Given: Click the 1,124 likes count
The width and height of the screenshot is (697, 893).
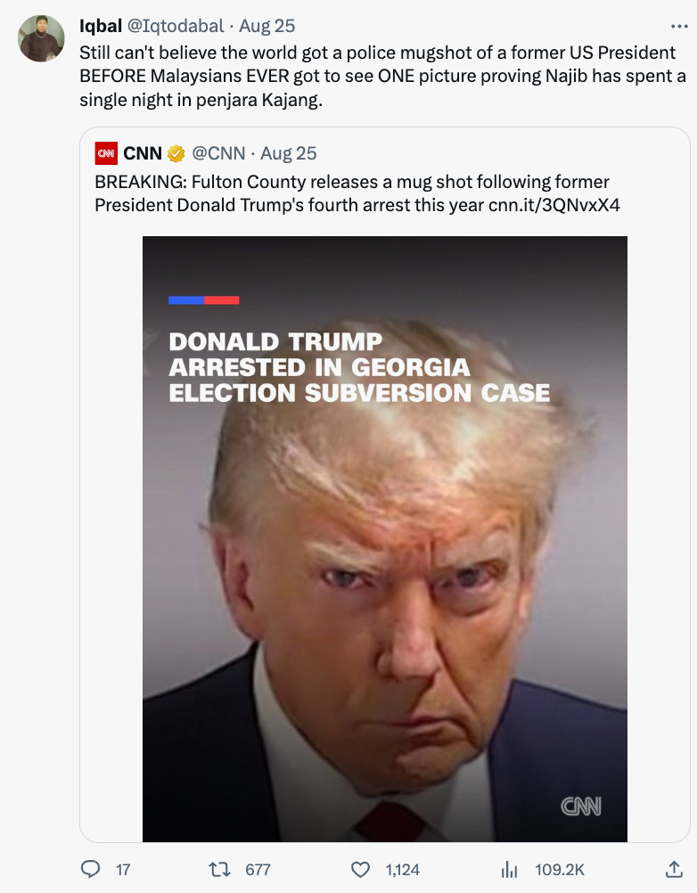Looking at the screenshot, I should (402, 870).
